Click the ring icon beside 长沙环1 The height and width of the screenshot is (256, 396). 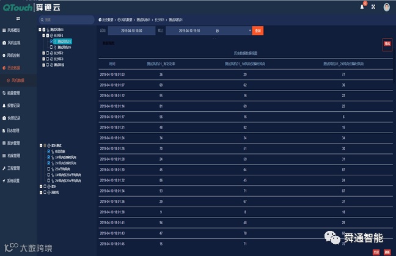[x=51, y=35]
